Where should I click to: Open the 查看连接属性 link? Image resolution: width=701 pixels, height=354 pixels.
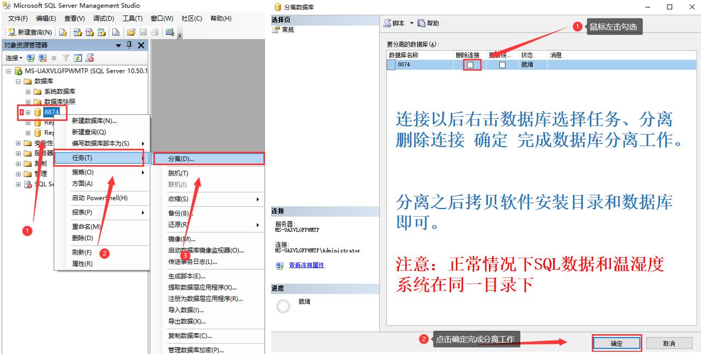(x=306, y=265)
